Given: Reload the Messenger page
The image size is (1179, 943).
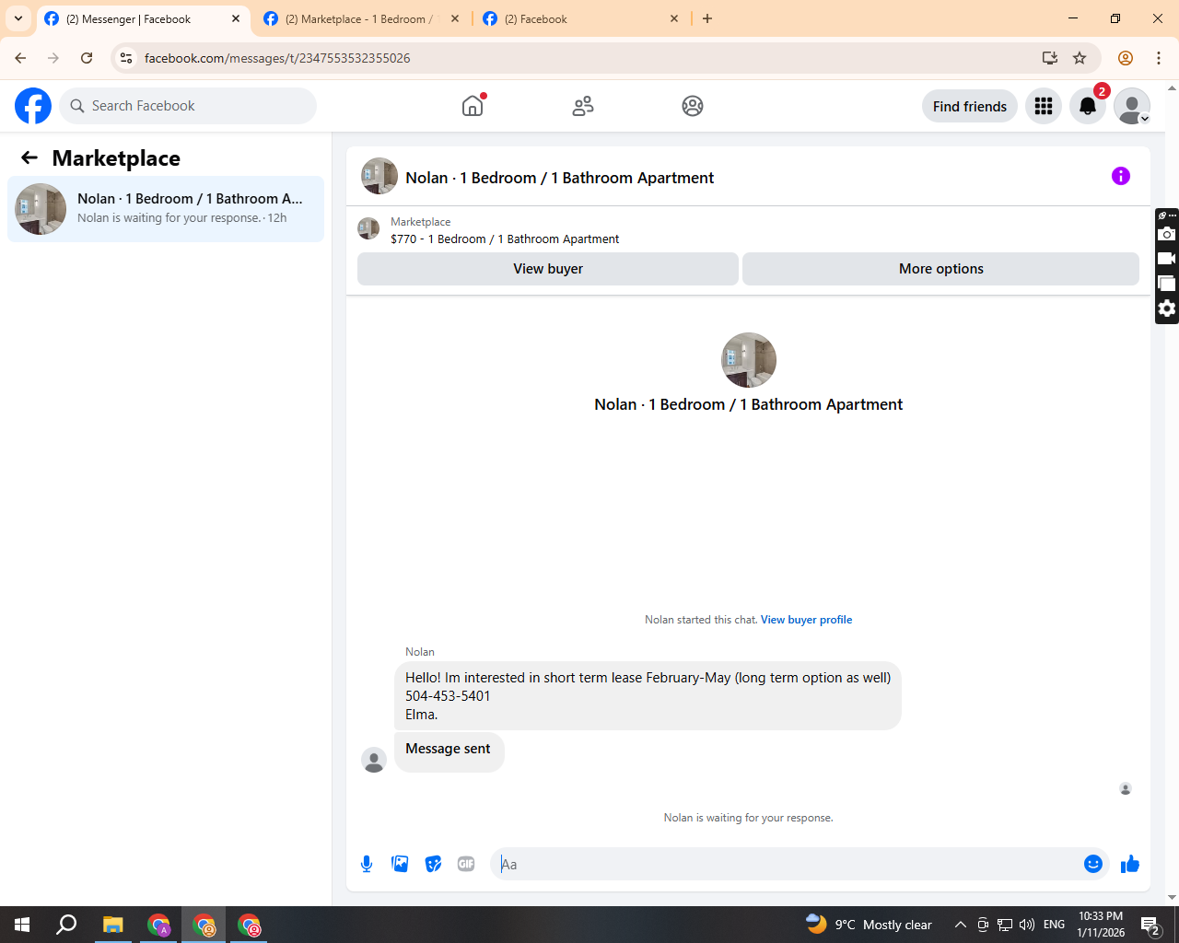Looking at the screenshot, I should (x=87, y=58).
